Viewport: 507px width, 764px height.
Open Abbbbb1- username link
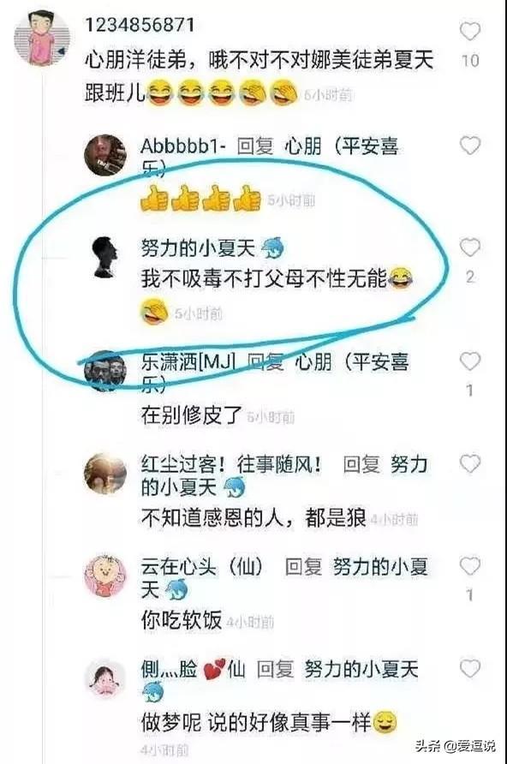tap(183, 146)
